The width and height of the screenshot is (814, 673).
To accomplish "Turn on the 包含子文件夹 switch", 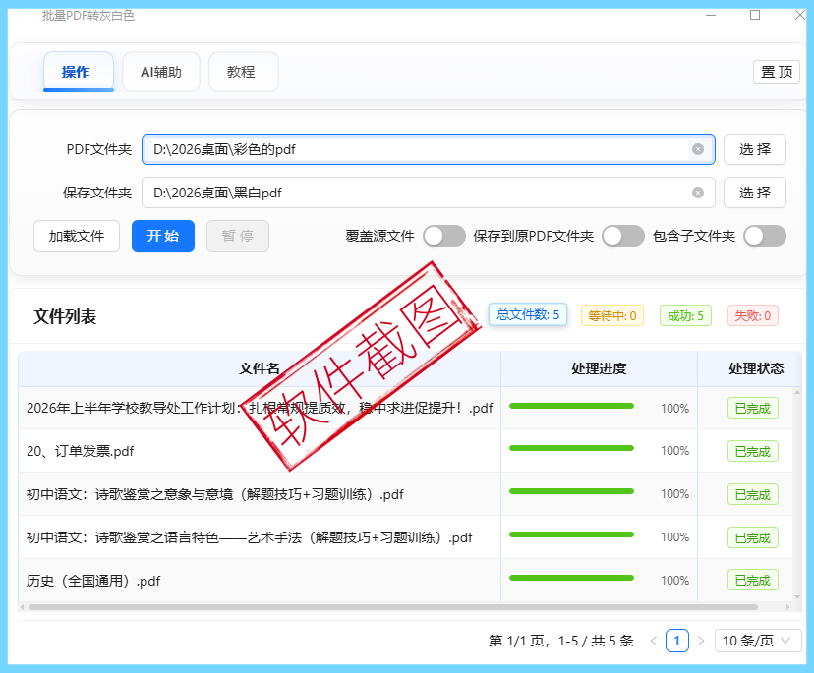I will pyautogui.click(x=765, y=236).
